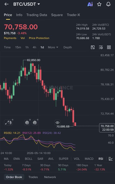The image size is (115, 184).
Task: Switch to the Trading Data tab
Action: click(x=37, y=15)
